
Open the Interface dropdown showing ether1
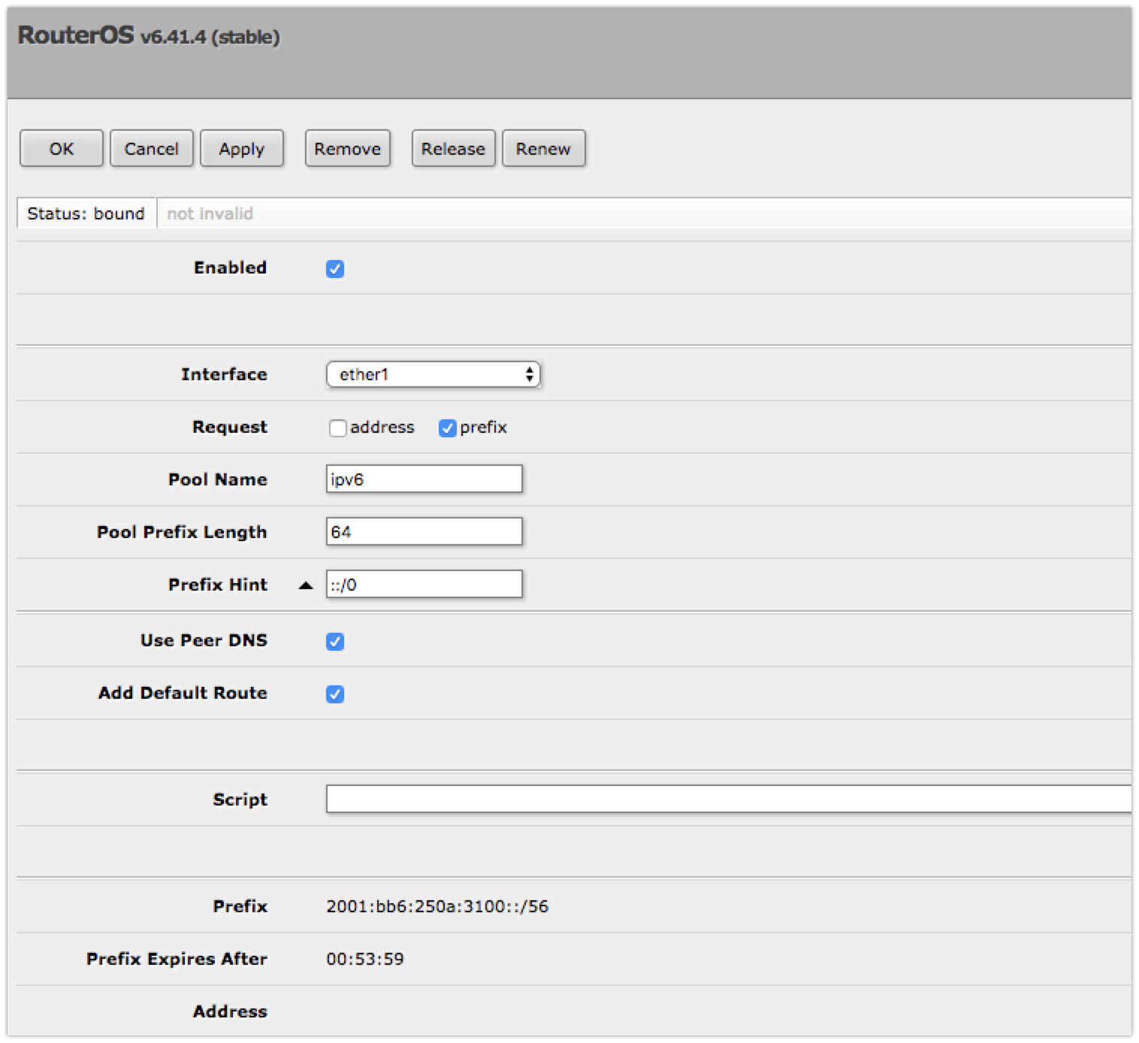434,374
